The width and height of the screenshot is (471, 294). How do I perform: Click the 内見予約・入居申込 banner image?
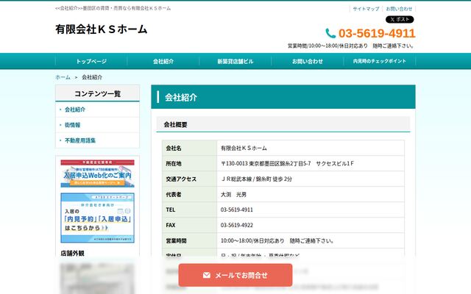point(97,218)
